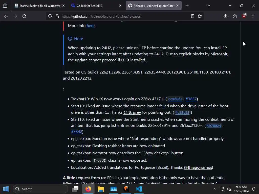This screenshot has height=194, width=259.
Task: Open the Windows Start menu
Action: (6, 189)
